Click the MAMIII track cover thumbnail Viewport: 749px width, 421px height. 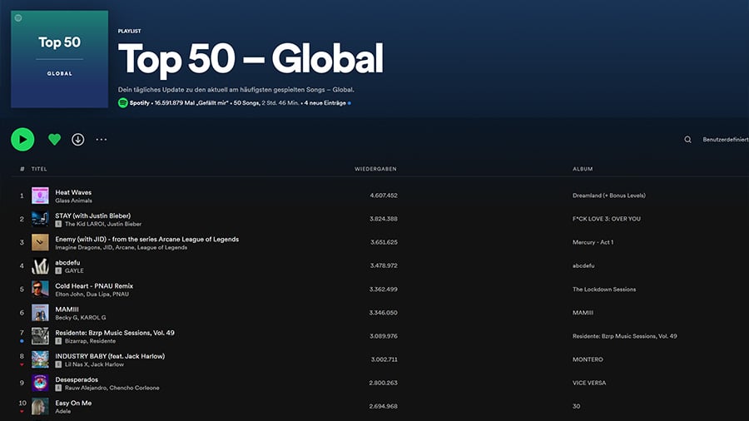point(40,313)
